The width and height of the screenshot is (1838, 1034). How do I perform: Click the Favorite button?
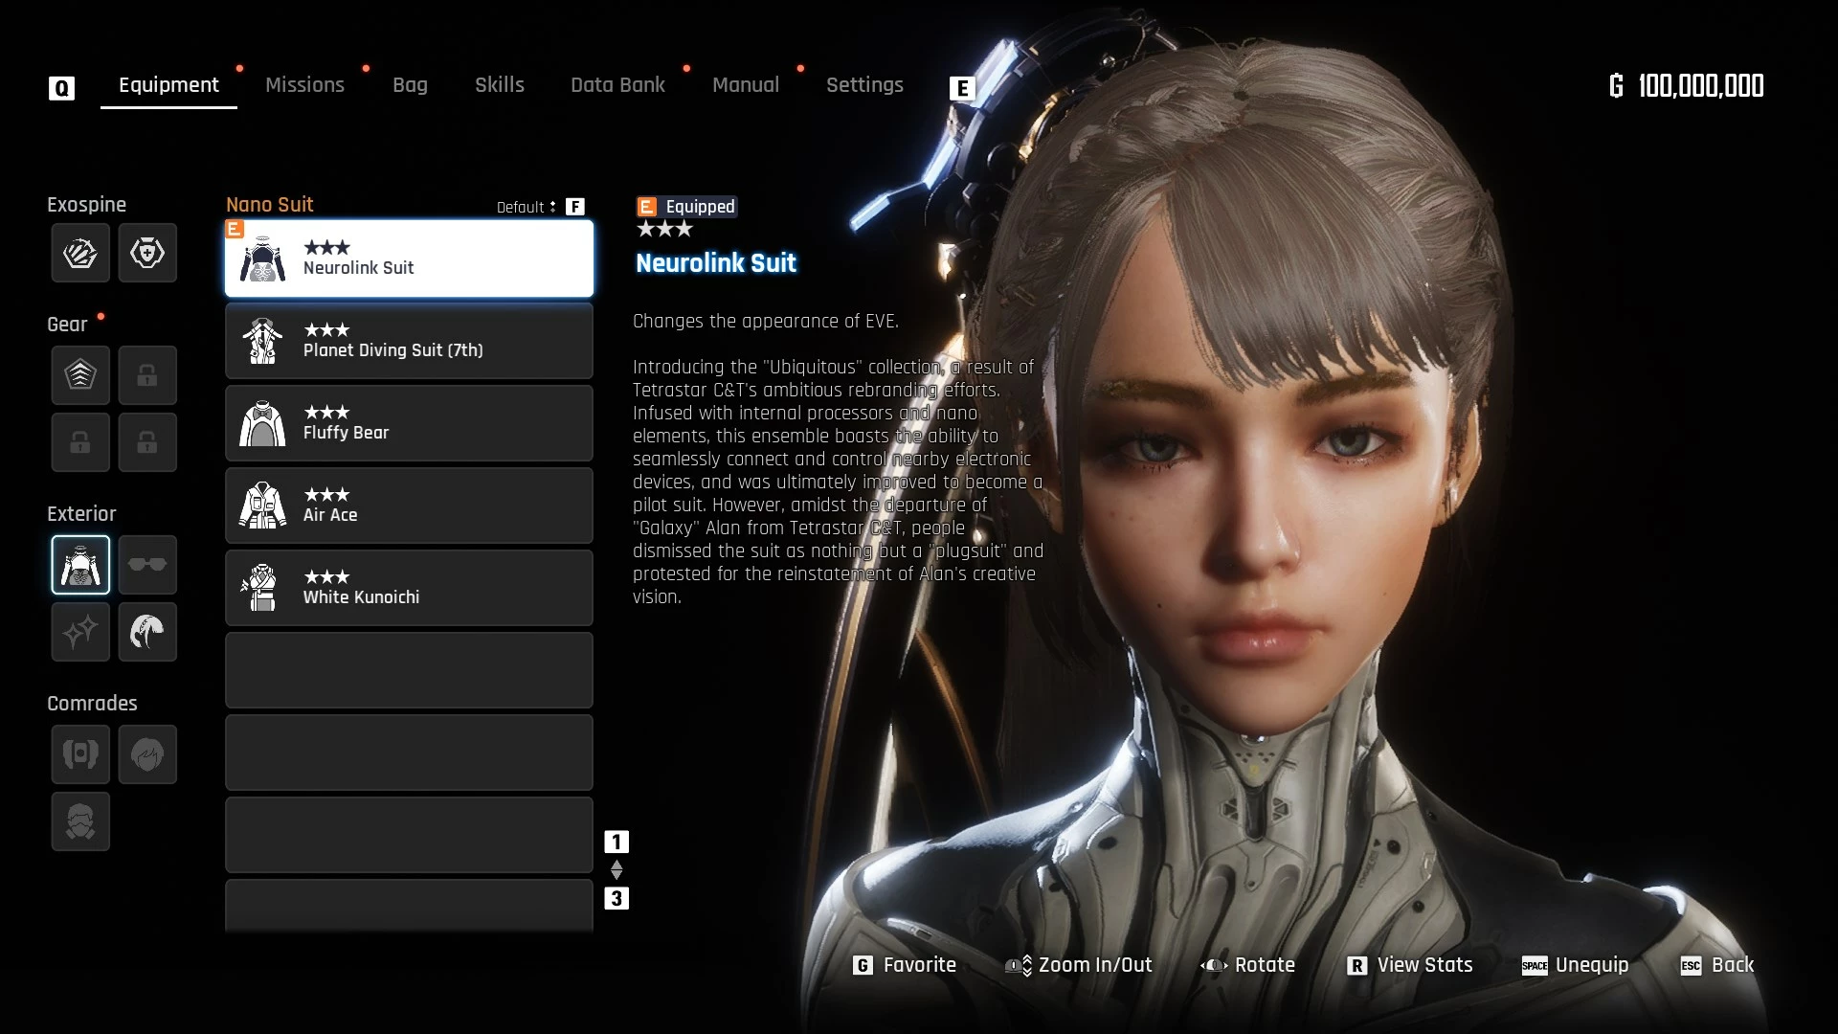pos(905,965)
